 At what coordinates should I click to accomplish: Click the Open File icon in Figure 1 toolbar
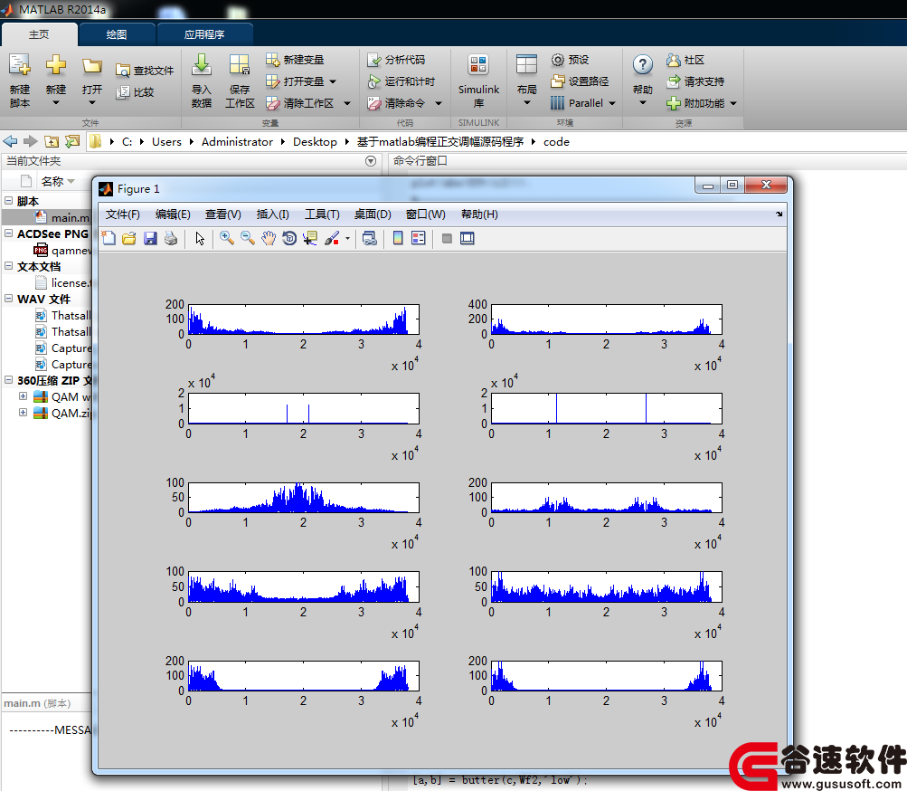click(x=129, y=239)
